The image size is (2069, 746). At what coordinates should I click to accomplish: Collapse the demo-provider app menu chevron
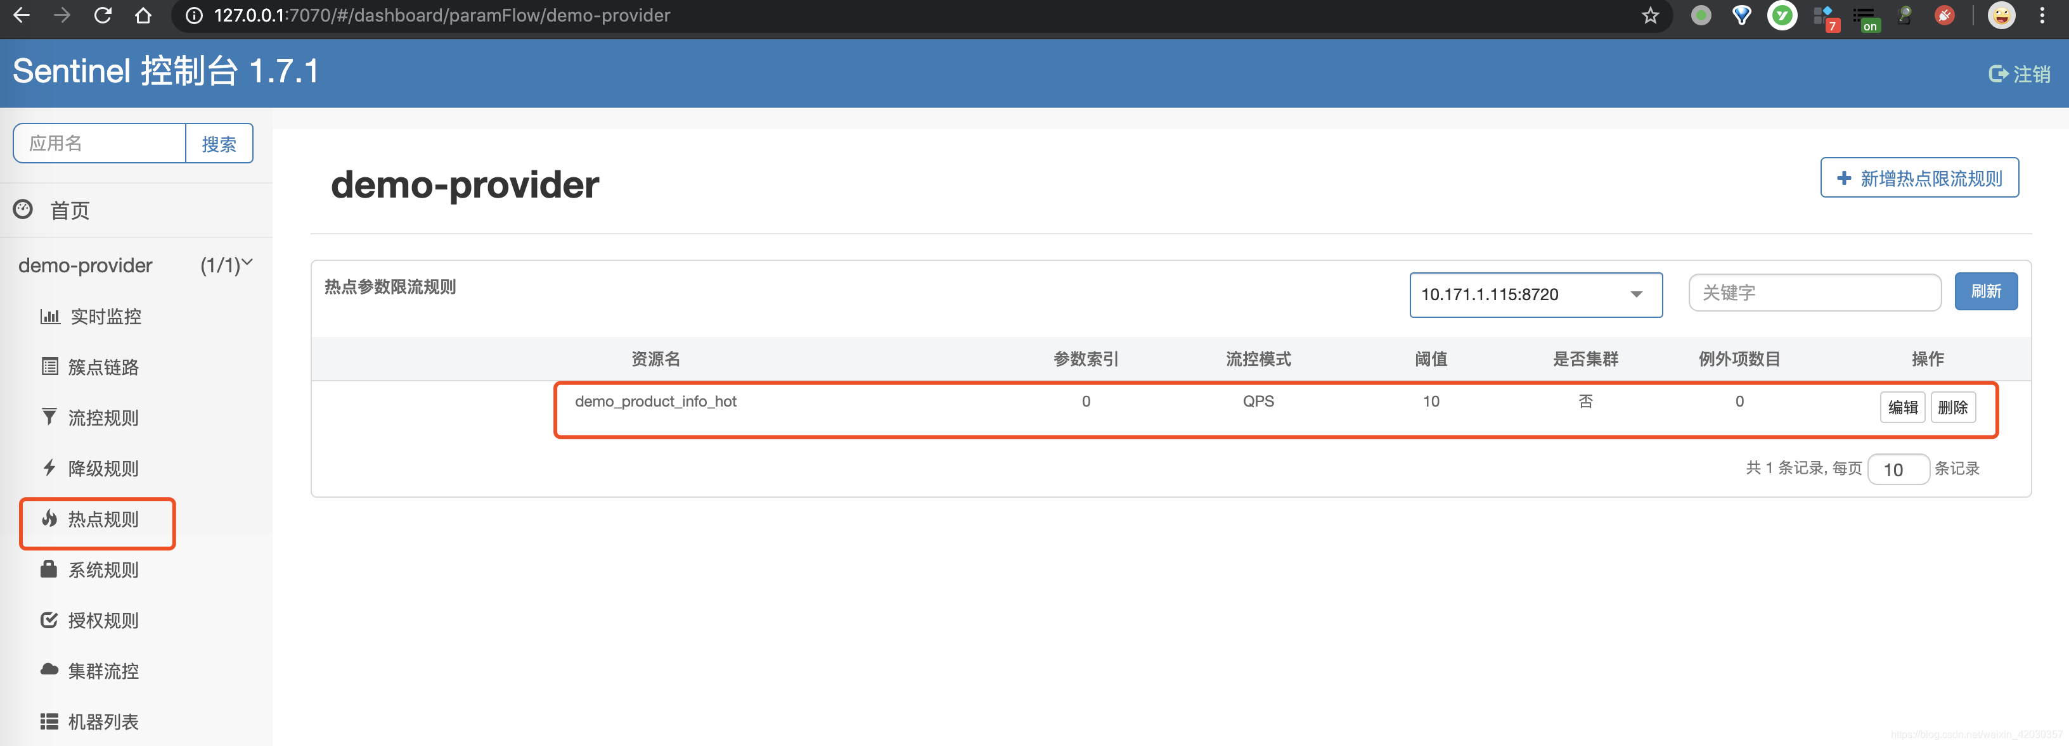pos(247,262)
